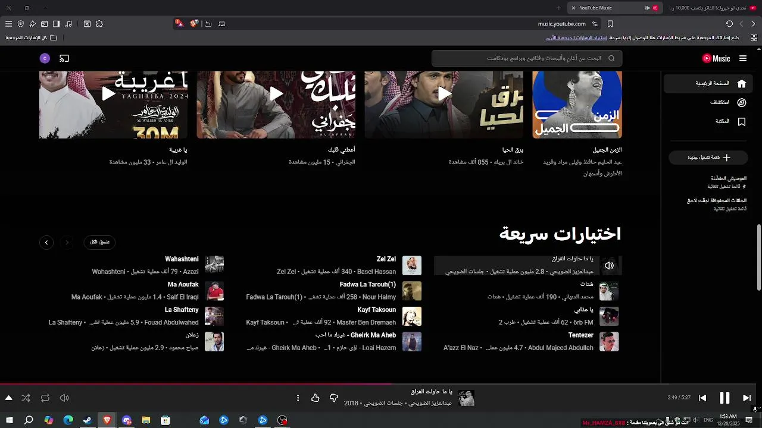
Task: Open the الزمن الجميل playlist cover
Action: click(577, 105)
